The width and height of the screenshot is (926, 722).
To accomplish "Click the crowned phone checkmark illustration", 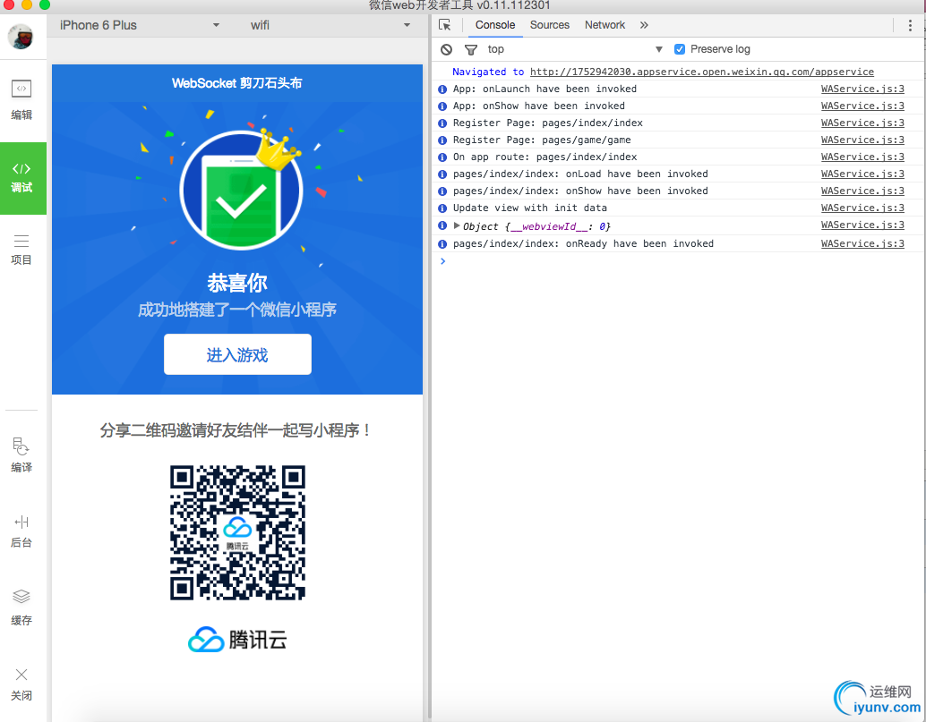I will pyautogui.click(x=241, y=190).
